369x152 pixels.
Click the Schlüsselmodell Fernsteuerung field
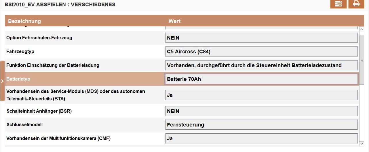coord(261,125)
